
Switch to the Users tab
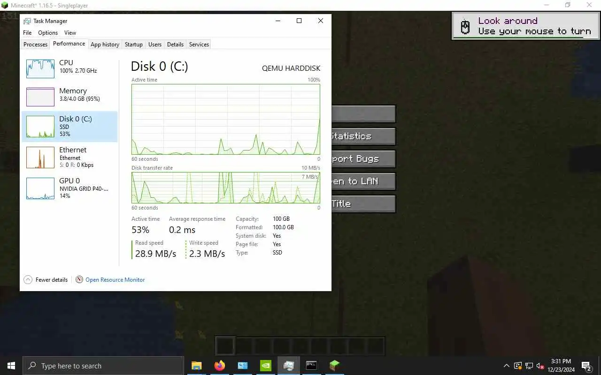155,45
